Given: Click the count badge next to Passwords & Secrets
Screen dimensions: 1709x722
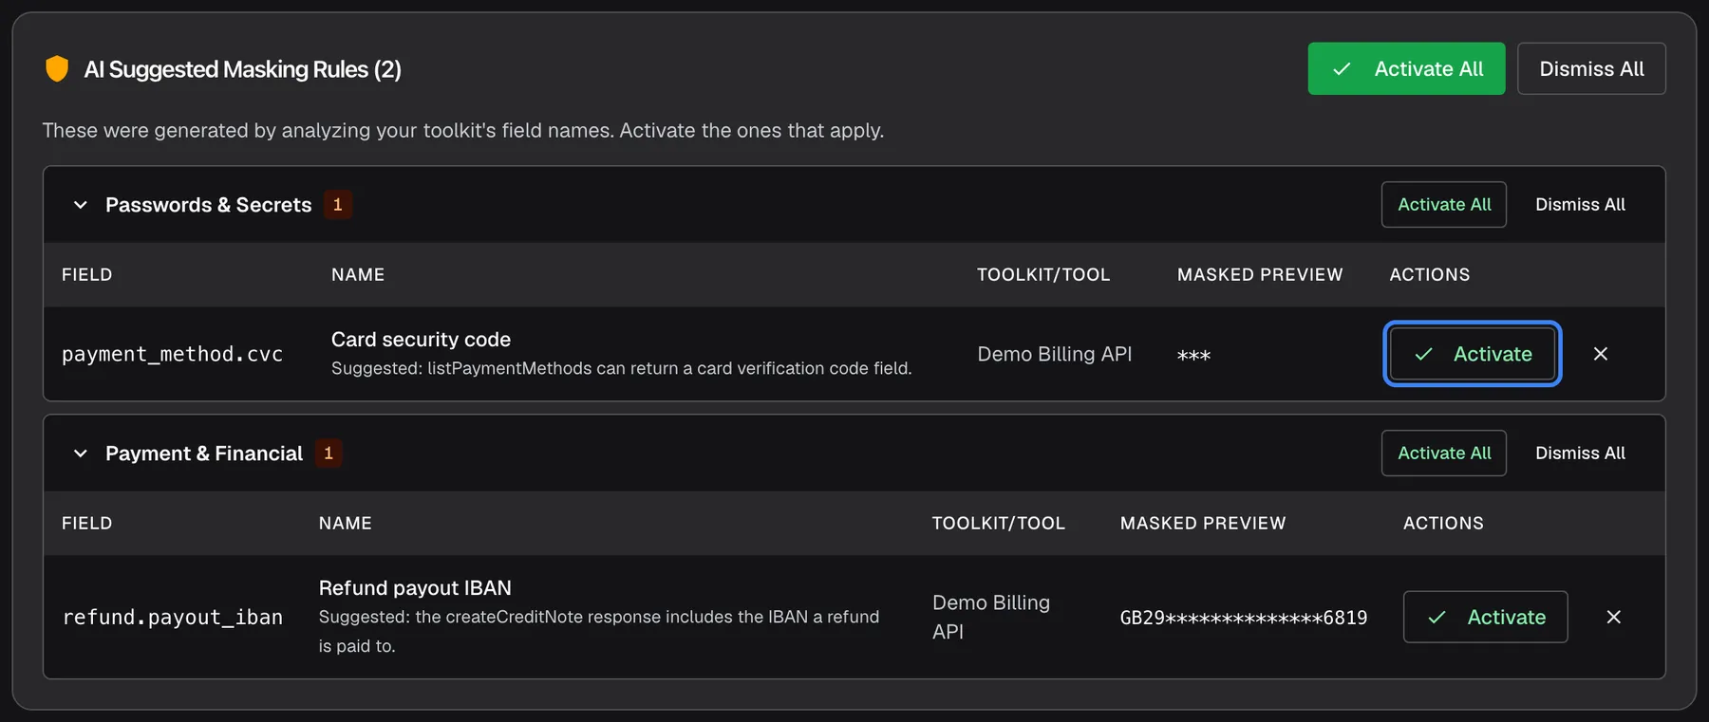Looking at the screenshot, I should (338, 205).
